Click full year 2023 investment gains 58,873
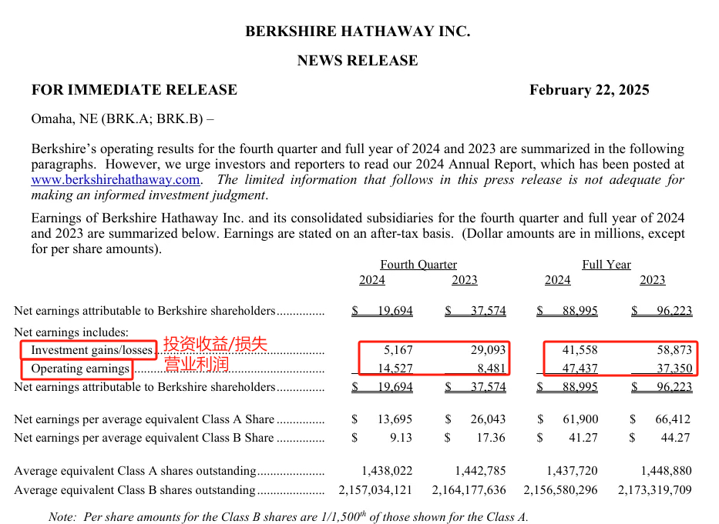 [674, 350]
